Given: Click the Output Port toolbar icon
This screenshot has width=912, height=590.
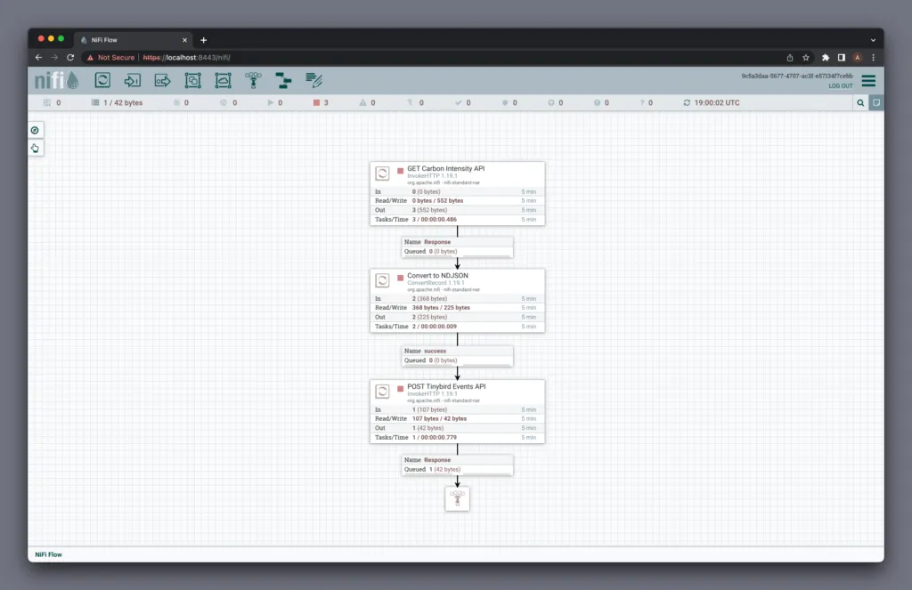Looking at the screenshot, I should click(x=162, y=80).
